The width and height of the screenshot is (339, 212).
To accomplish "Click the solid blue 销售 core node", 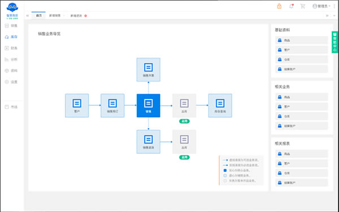I will coord(148,106).
